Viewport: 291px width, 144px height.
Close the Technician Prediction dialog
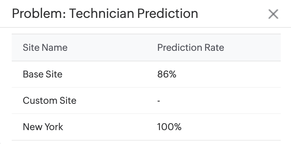(x=273, y=14)
